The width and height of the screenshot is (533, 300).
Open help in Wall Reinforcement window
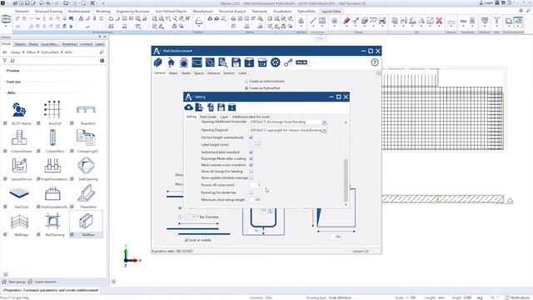pos(375,62)
